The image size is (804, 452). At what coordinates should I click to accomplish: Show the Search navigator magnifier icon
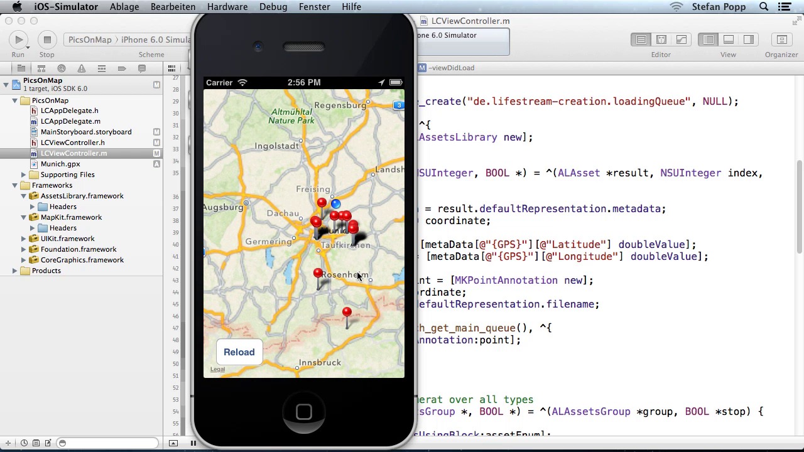tap(61, 68)
